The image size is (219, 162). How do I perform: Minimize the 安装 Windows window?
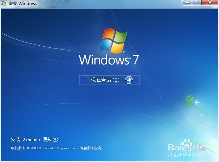[x=187, y=2]
